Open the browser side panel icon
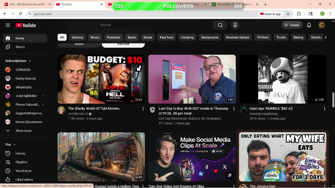 click(311, 14)
